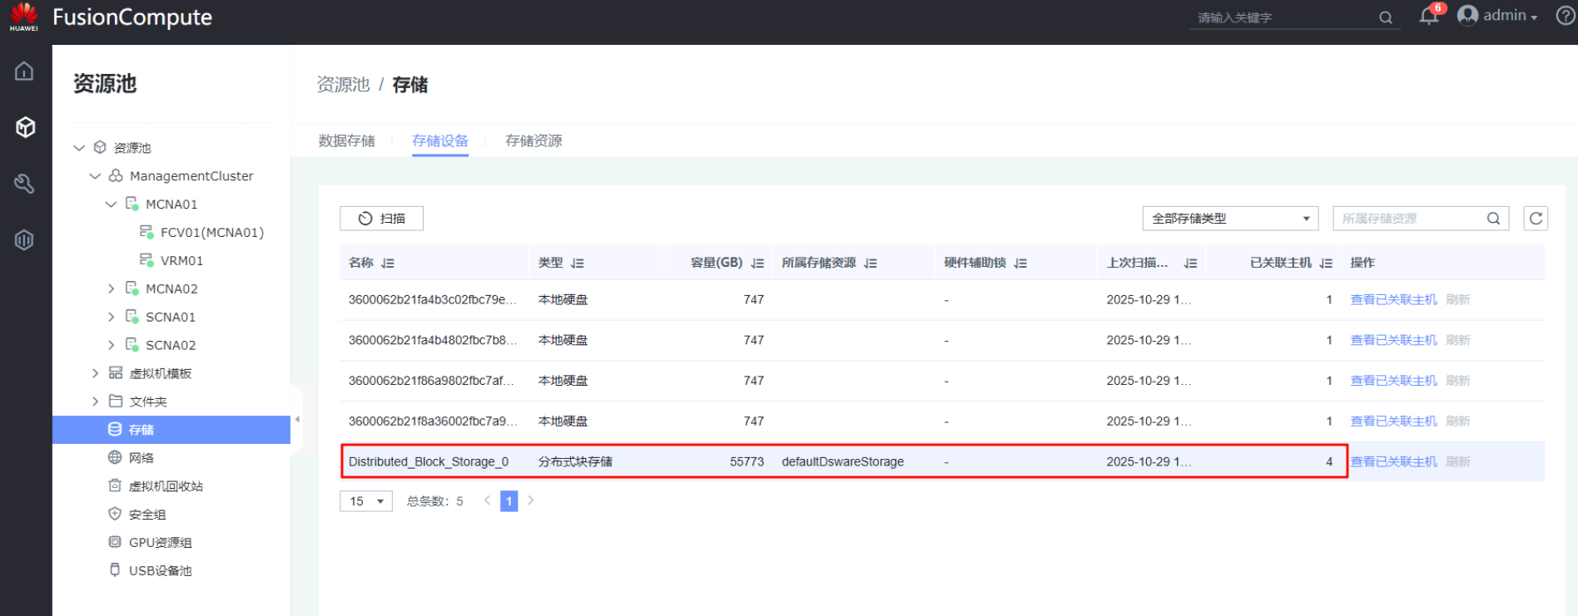Click the 扫描 scan button
The width and height of the screenshot is (1578, 616).
coord(381,219)
